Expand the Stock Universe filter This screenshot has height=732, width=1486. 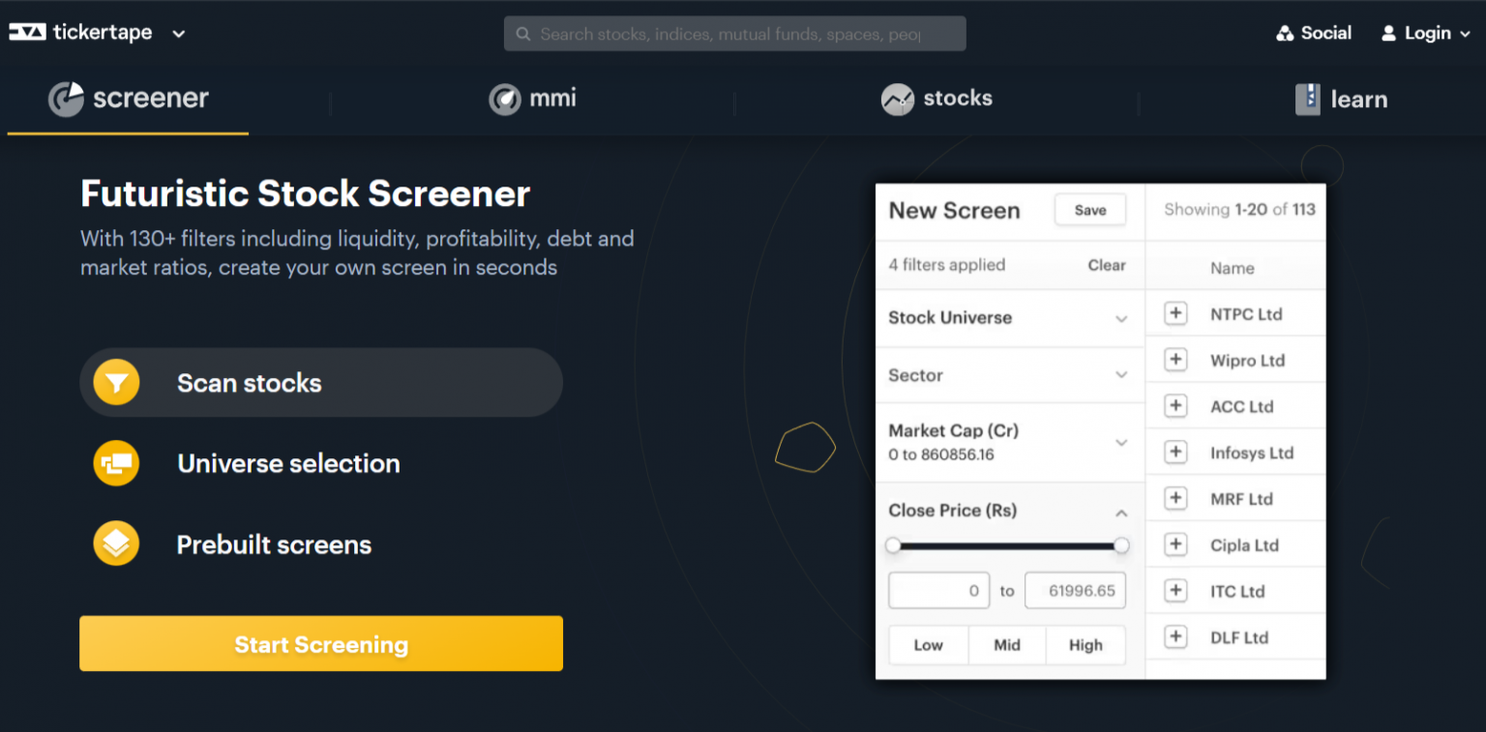click(x=1120, y=318)
